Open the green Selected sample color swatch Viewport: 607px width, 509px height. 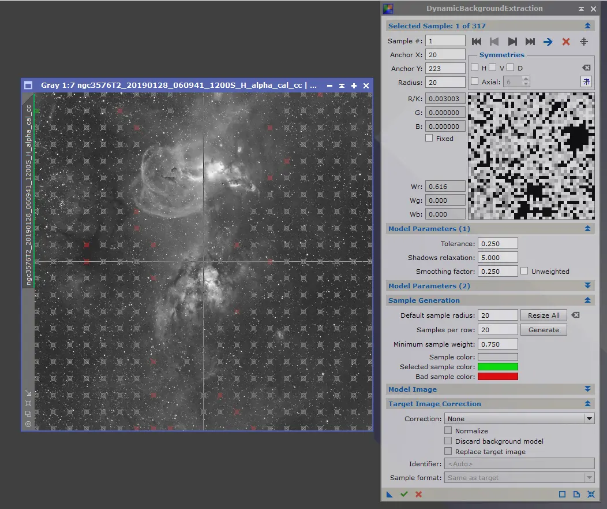[498, 367]
